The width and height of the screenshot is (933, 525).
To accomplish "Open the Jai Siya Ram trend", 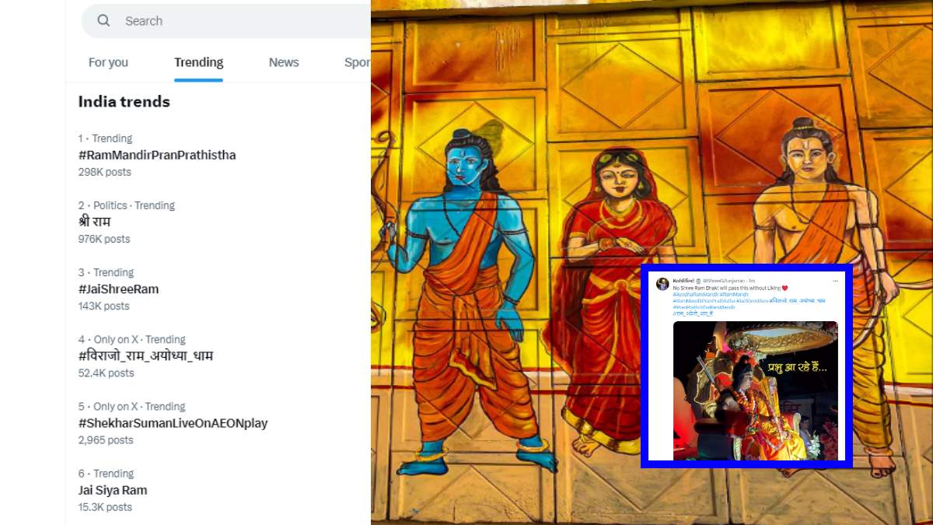I will (x=113, y=490).
